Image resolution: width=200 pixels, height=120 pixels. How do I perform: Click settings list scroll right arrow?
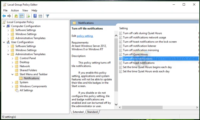coord(197,107)
